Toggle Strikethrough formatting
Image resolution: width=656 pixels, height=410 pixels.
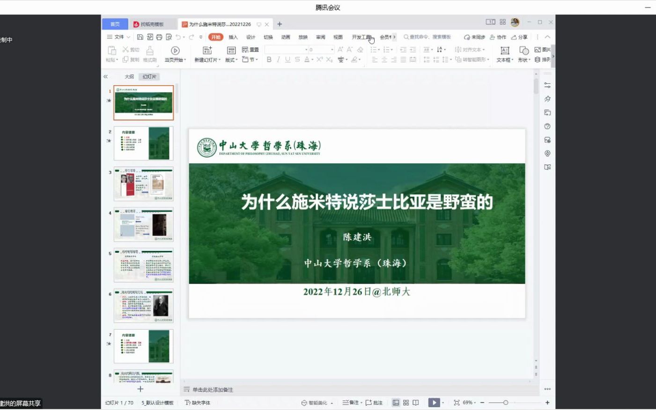297,59
